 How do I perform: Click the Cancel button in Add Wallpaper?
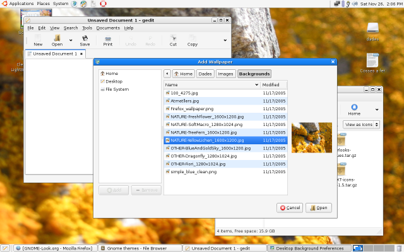click(290, 208)
